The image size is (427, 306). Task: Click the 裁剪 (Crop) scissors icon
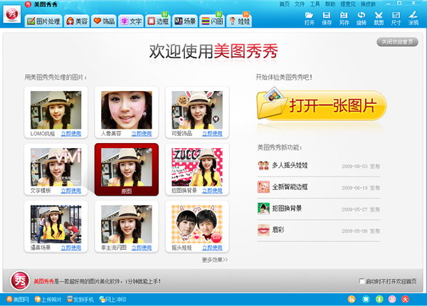379,18
